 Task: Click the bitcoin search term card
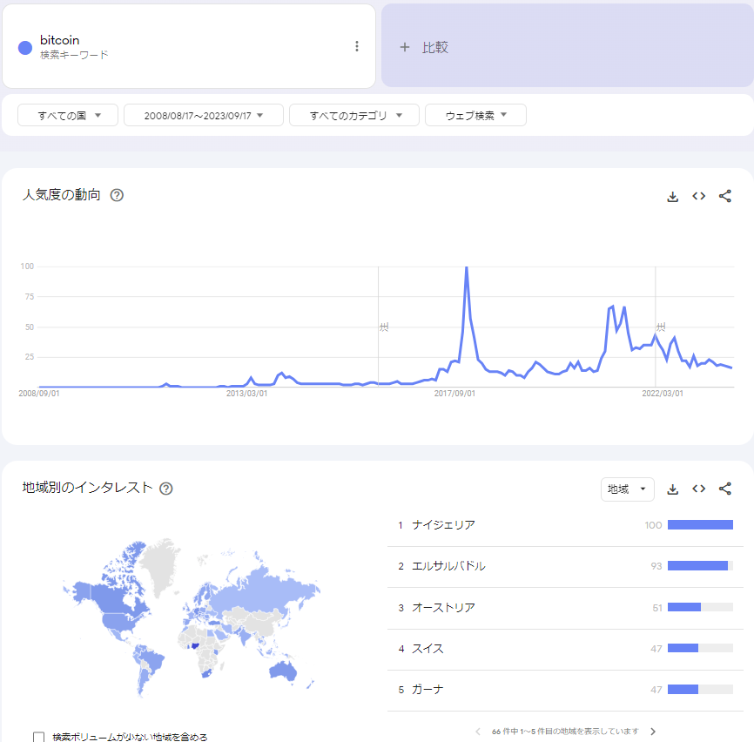188,46
